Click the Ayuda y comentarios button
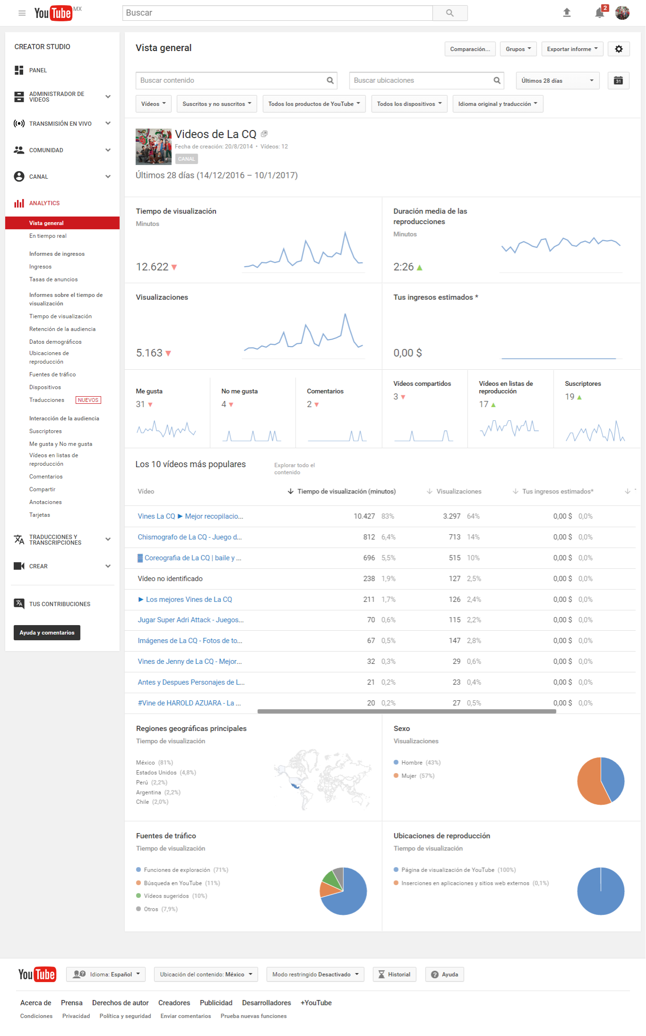 point(47,633)
